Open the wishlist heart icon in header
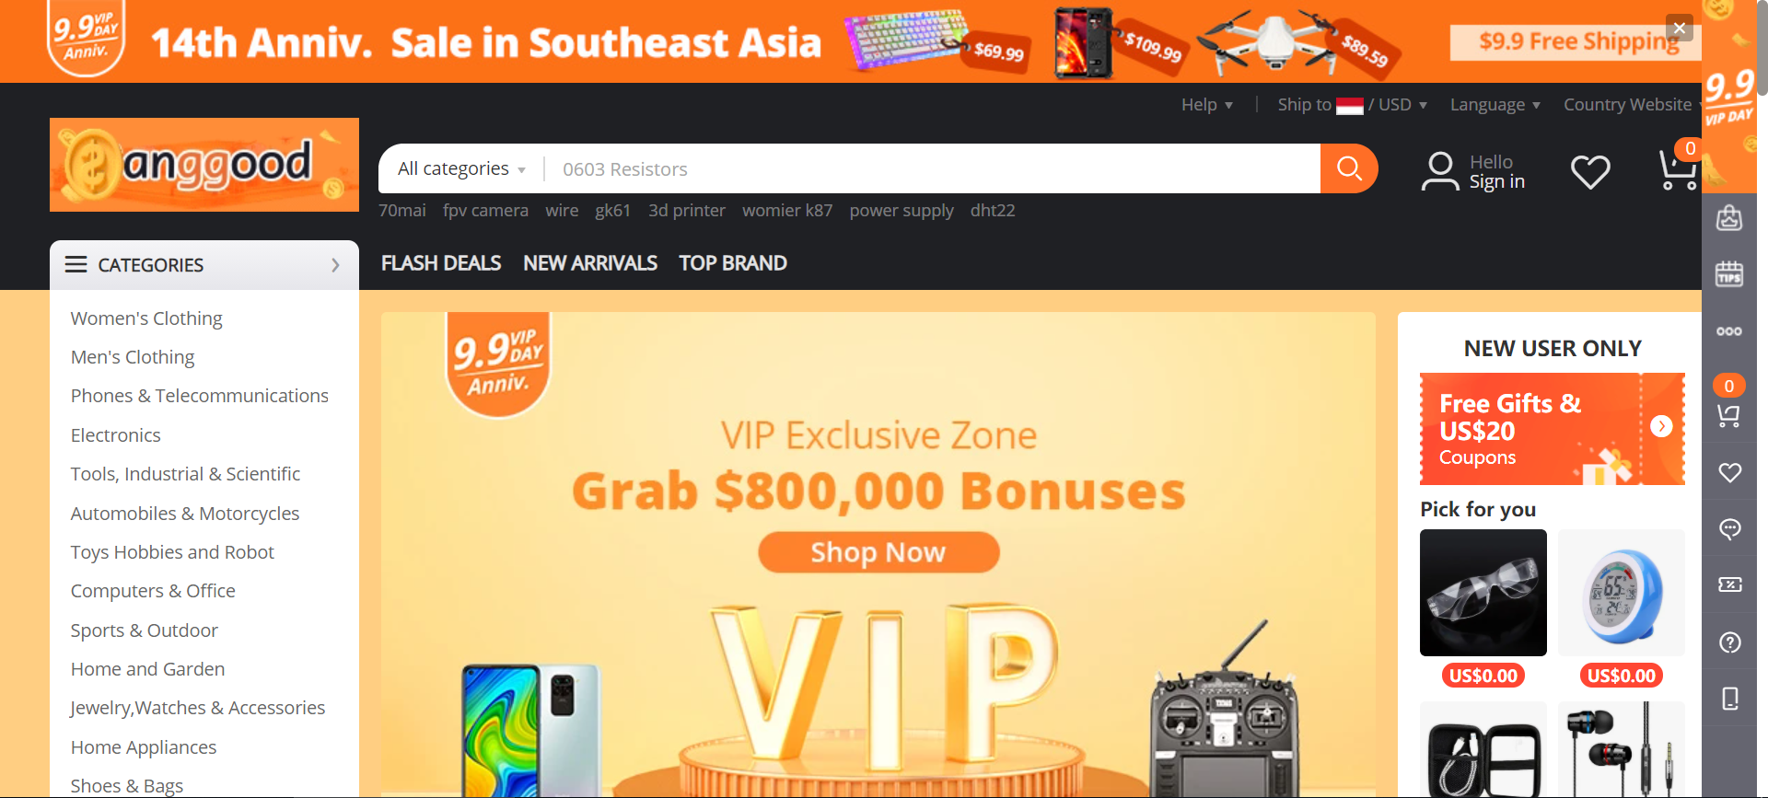 coord(1590,171)
